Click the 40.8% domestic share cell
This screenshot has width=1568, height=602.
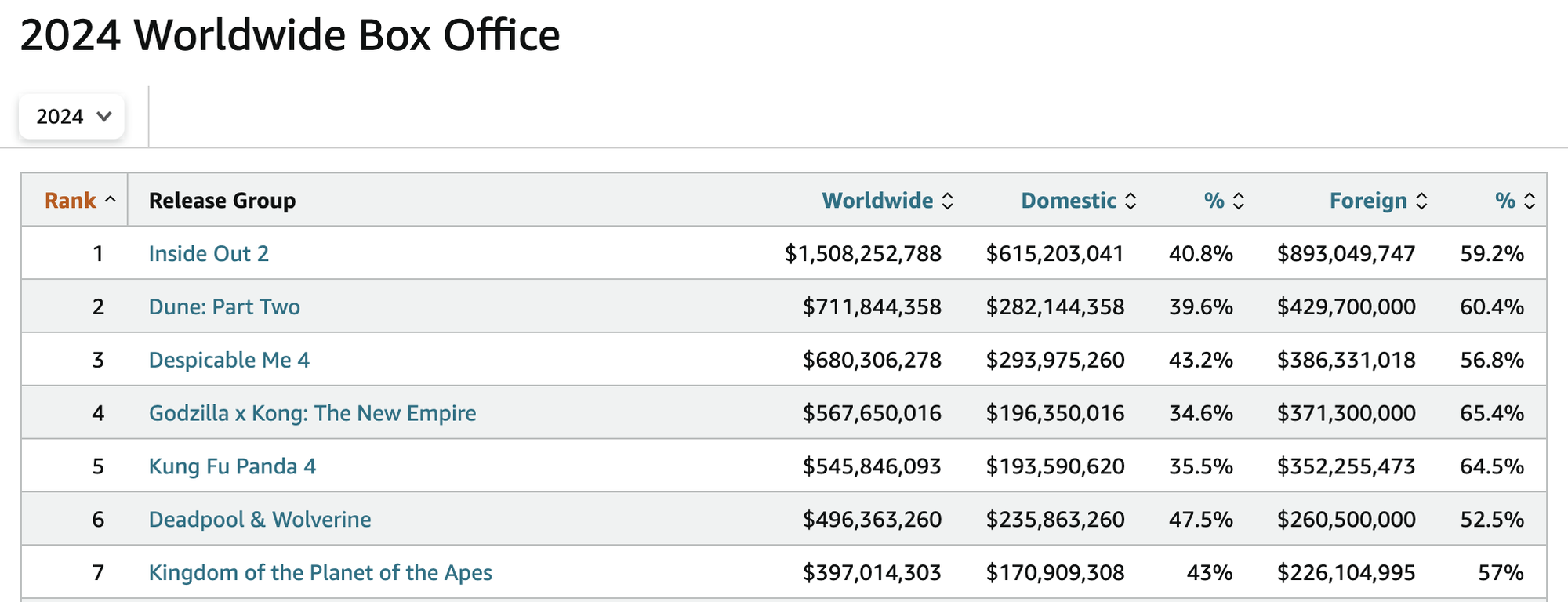1201,254
